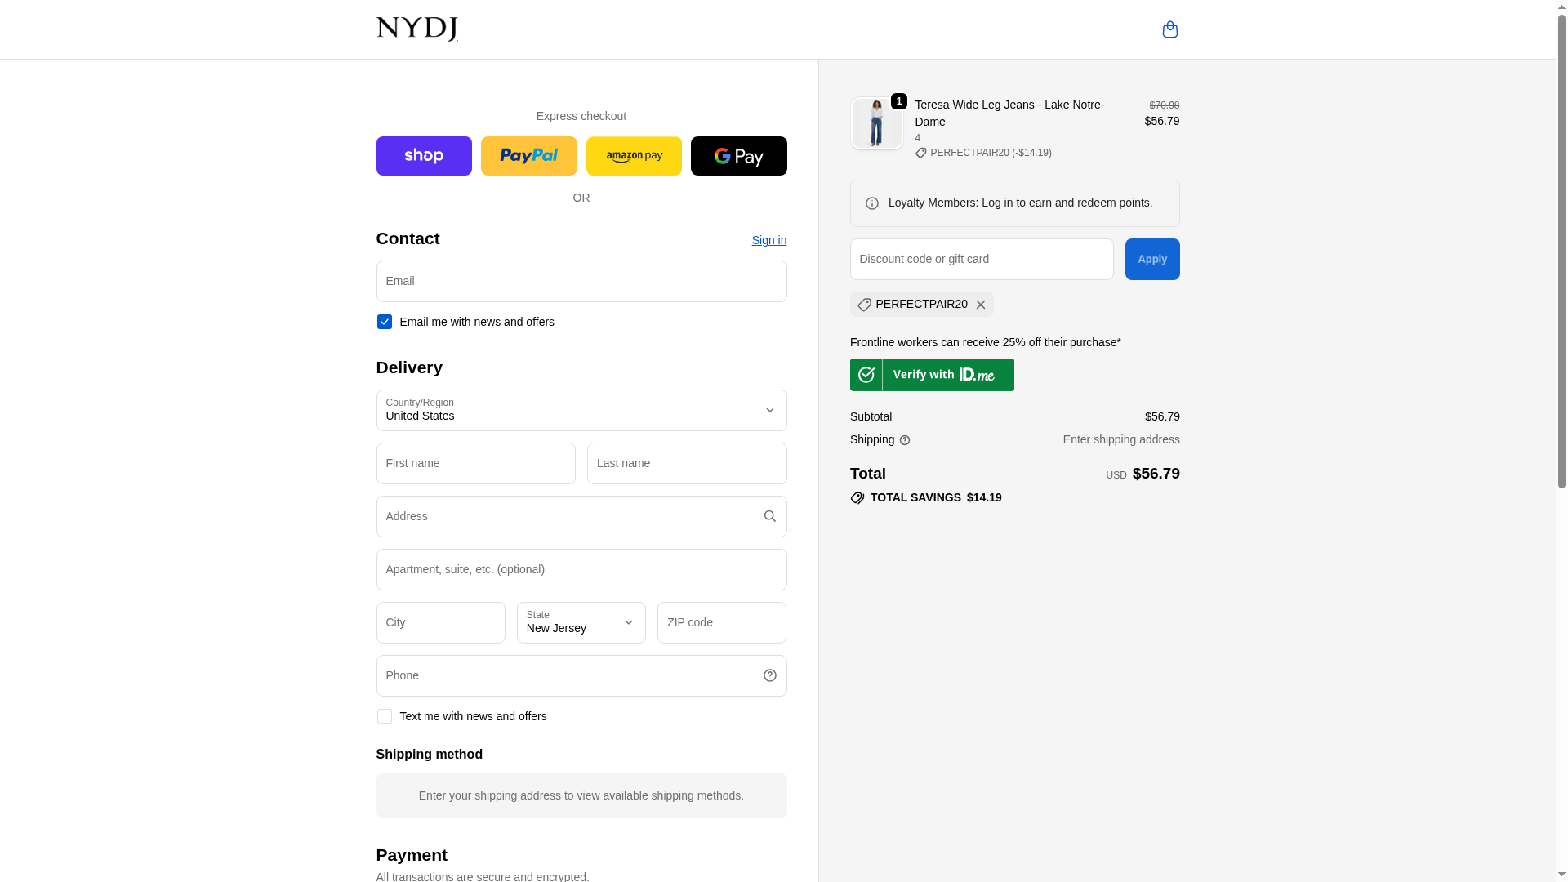Click the Shipping help question icon
The image size is (1568, 882).
pyautogui.click(x=905, y=440)
